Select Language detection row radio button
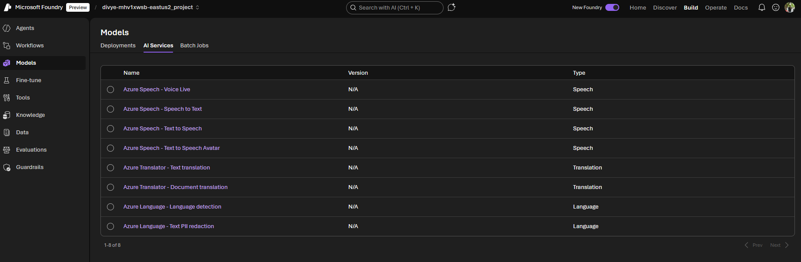 pyautogui.click(x=110, y=207)
